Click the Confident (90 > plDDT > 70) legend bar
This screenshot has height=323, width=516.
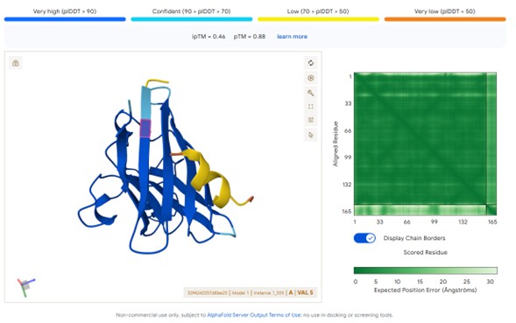[x=192, y=19]
